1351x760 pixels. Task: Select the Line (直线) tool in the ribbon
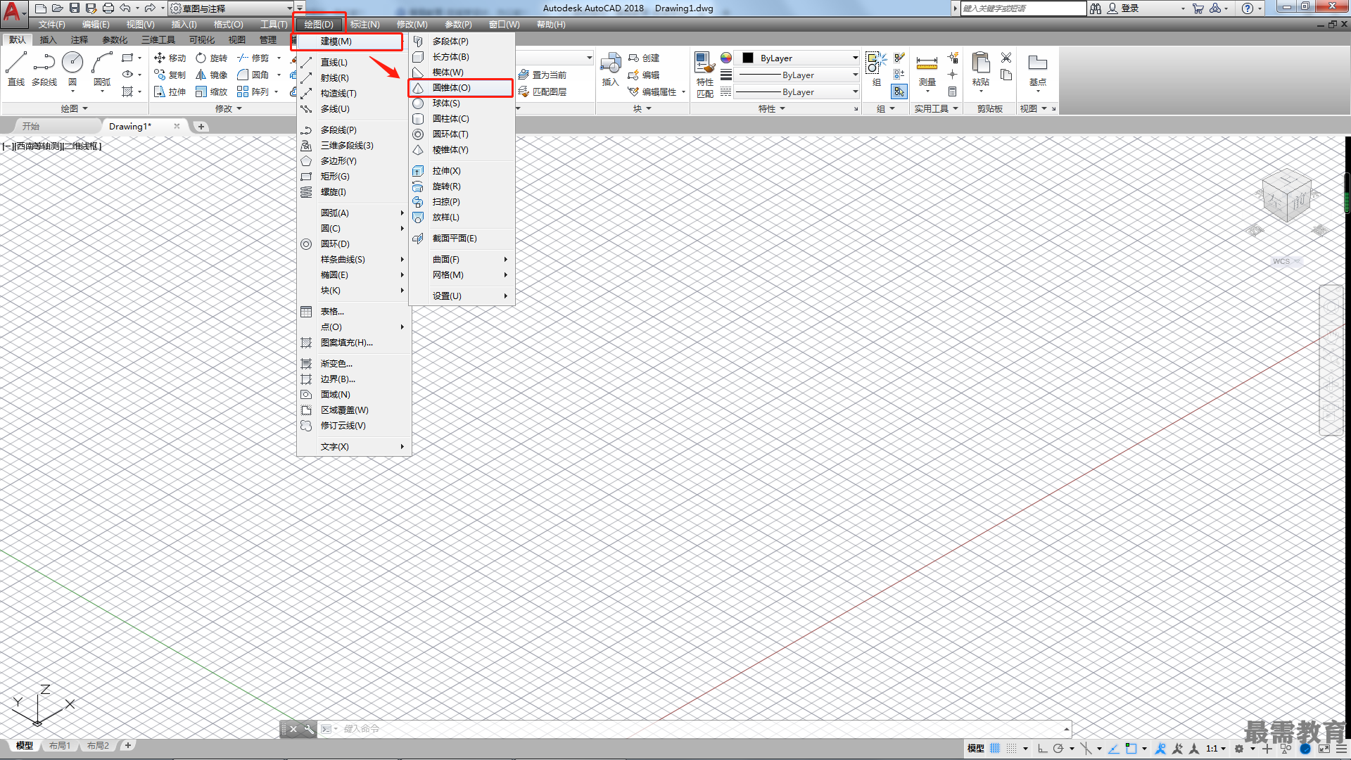pos(15,69)
